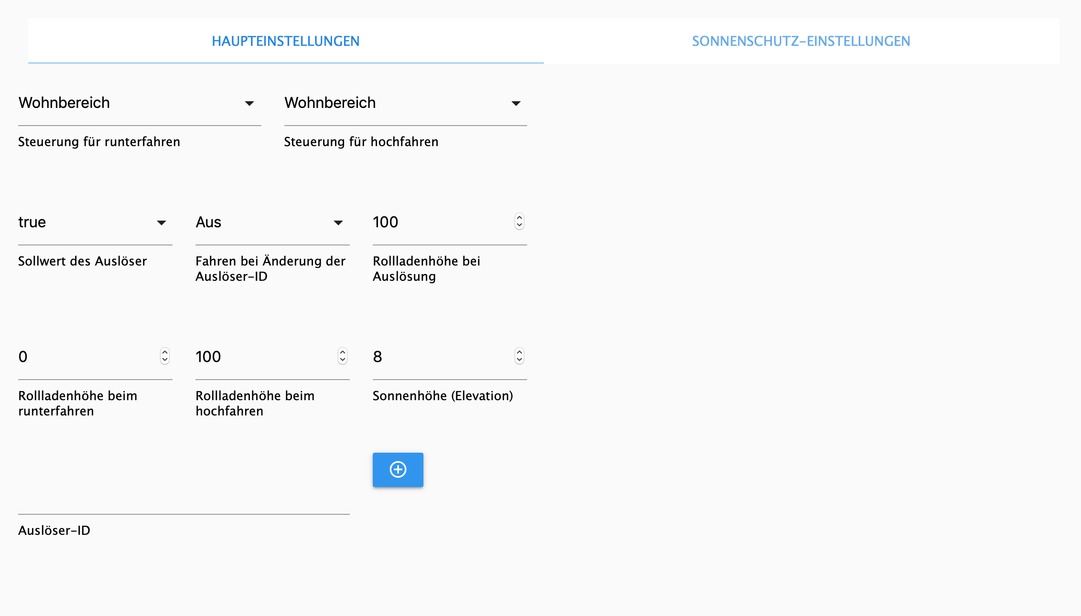1081x616 pixels.
Task: Increase the Rollladenhöhe beim runterfahren value
Action: tap(165, 352)
